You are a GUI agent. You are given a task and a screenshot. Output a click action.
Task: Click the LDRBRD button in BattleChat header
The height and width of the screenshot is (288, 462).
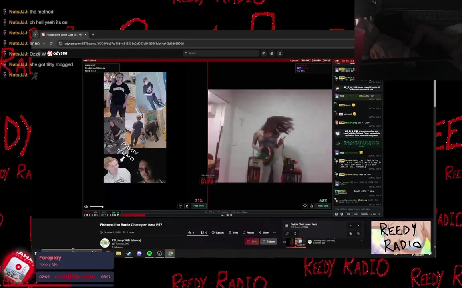[316, 60]
